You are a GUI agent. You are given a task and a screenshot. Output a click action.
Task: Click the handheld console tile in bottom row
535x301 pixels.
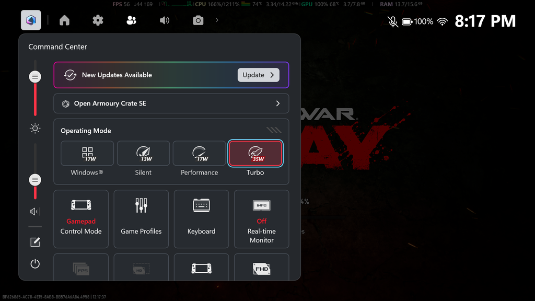coord(201,267)
